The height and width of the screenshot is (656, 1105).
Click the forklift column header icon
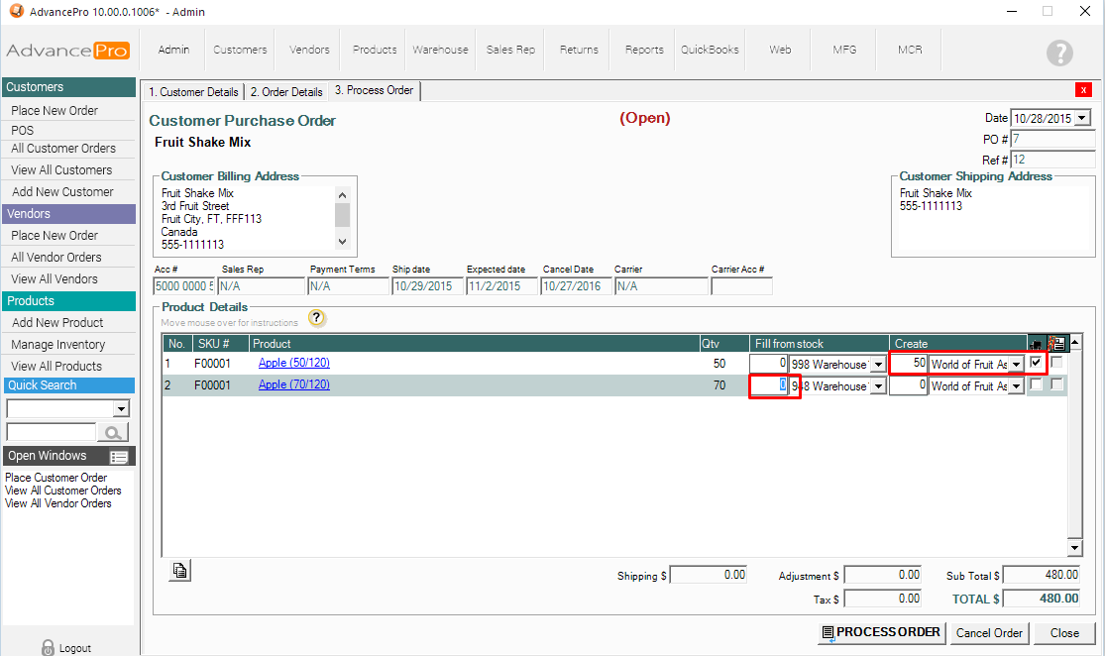pos(1037,344)
